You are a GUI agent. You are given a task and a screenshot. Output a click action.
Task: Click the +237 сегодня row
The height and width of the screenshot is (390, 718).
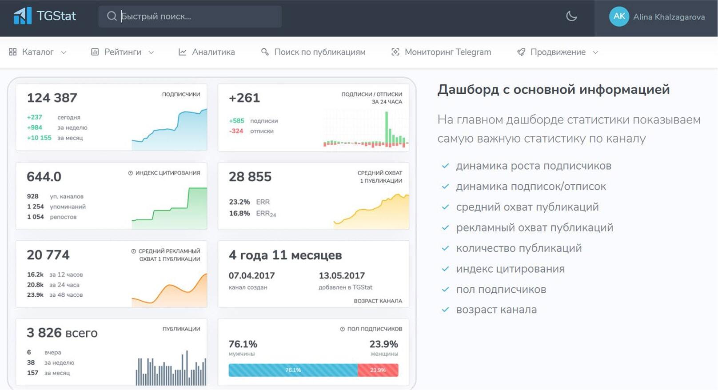tap(54, 117)
